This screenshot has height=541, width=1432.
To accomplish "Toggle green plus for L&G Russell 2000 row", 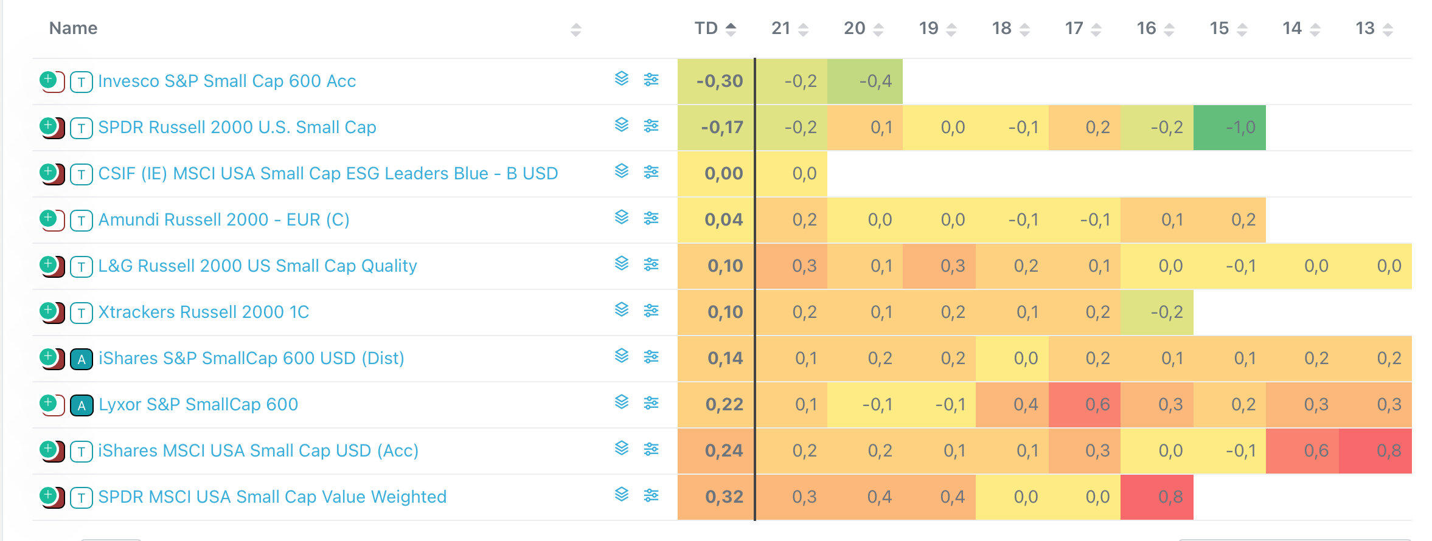I will coord(48,264).
